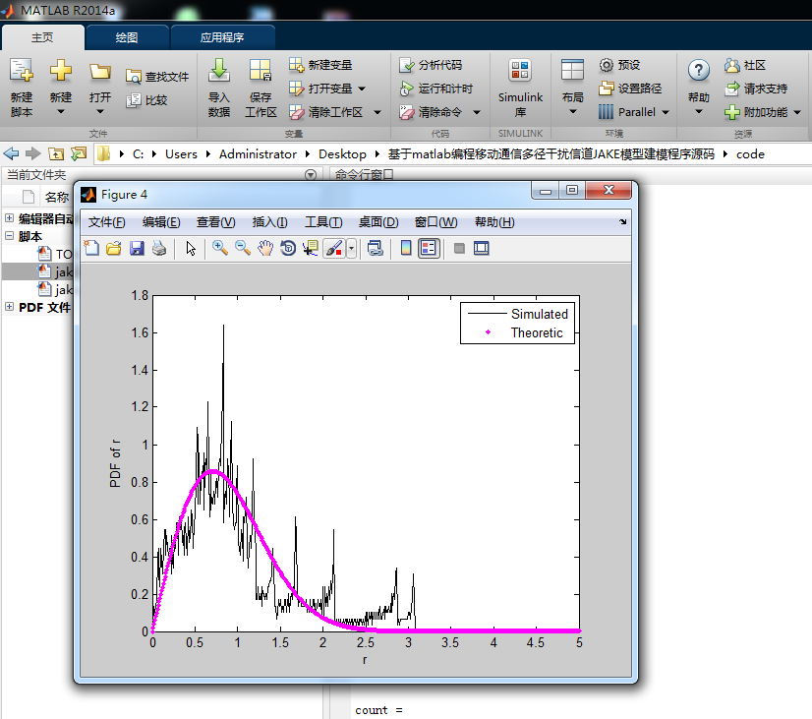Open the 插入(I) menu in Figure 4
This screenshot has height=719, width=812.
click(x=269, y=222)
